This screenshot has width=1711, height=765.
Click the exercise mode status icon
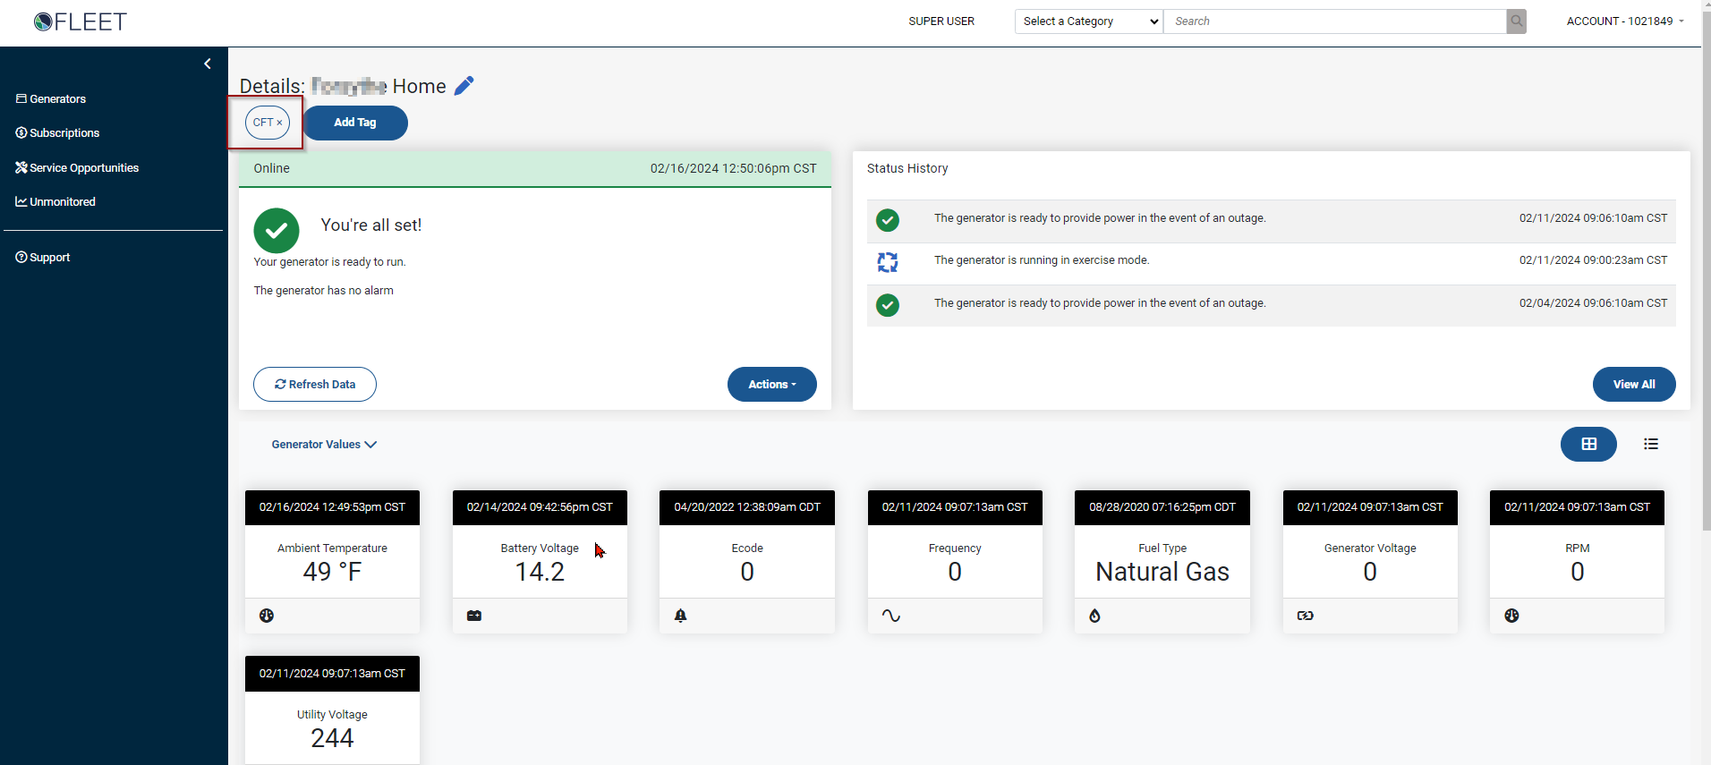(x=888, y=262)
